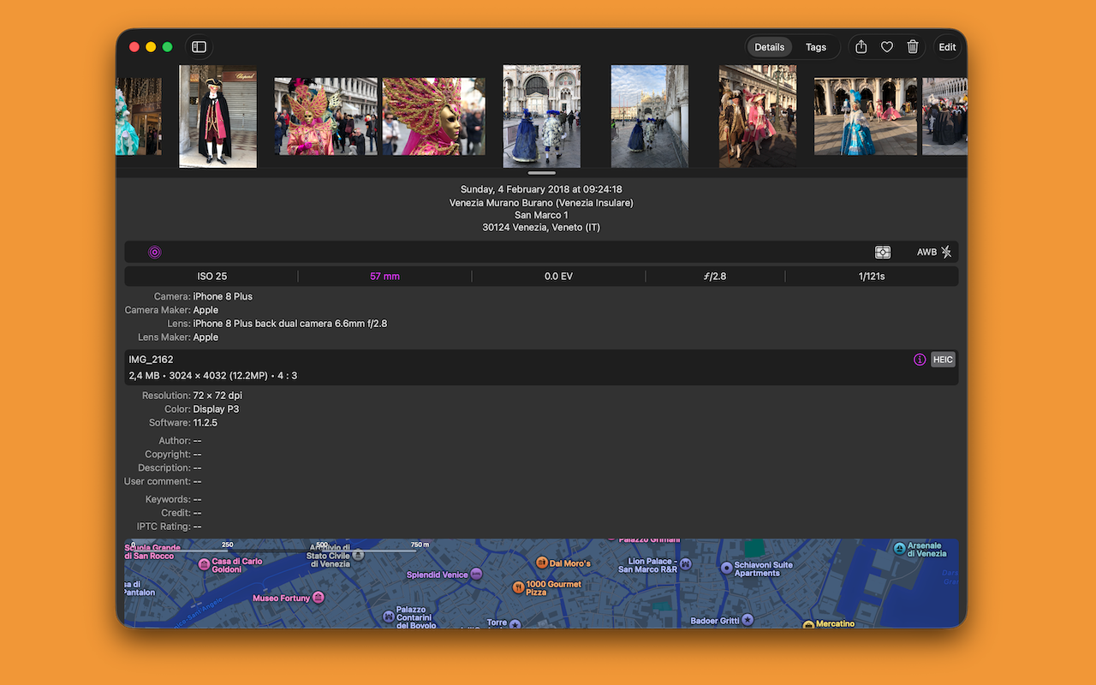Click the IPTC Rating field value
The width and height of the screenshot is (1096, 685).
[198, 527]
